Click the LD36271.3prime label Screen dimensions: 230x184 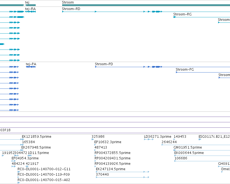(158, 137)
